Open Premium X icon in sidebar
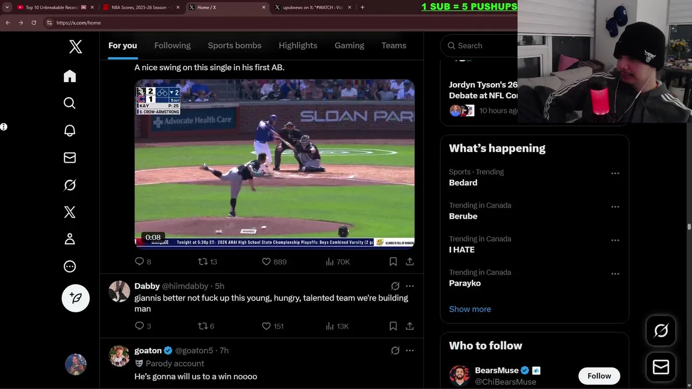Screen dimensions: 692x389 pos(70,212)
